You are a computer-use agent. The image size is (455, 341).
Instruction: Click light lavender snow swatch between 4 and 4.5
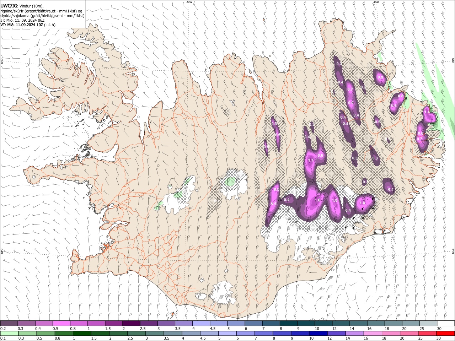point(201,324)
